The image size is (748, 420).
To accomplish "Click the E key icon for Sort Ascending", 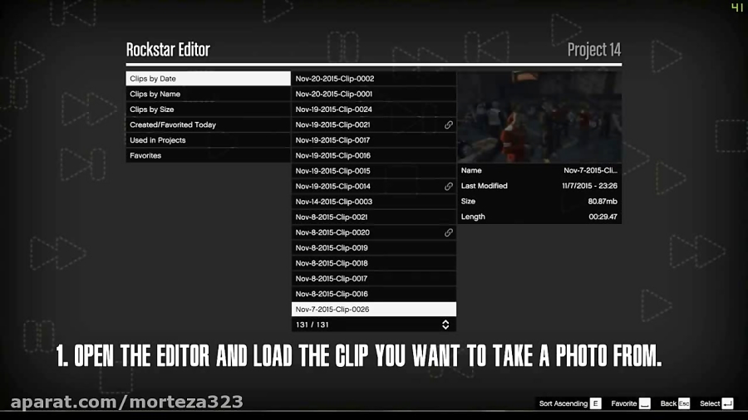I will tap(595, 403).
